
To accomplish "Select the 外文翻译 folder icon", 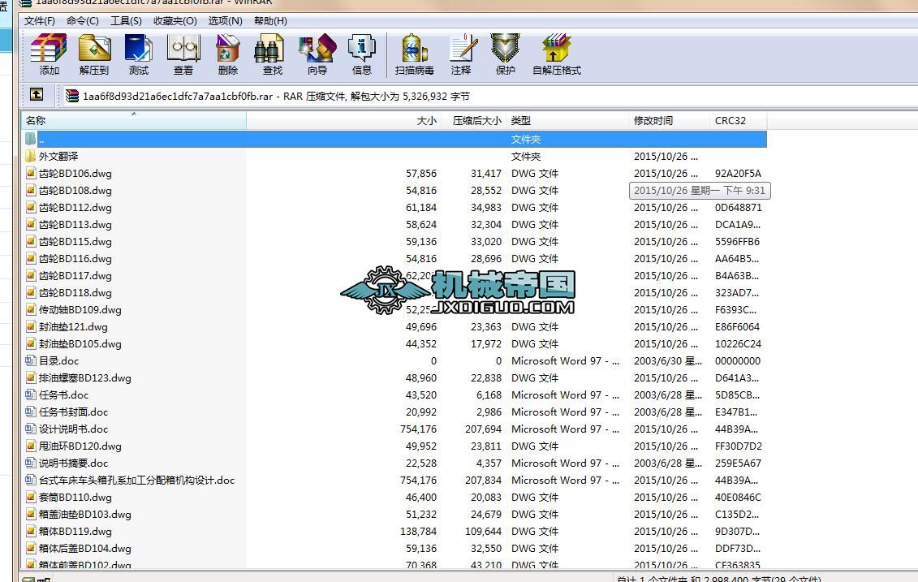I will pyautogui.click(x=31, y=157).
